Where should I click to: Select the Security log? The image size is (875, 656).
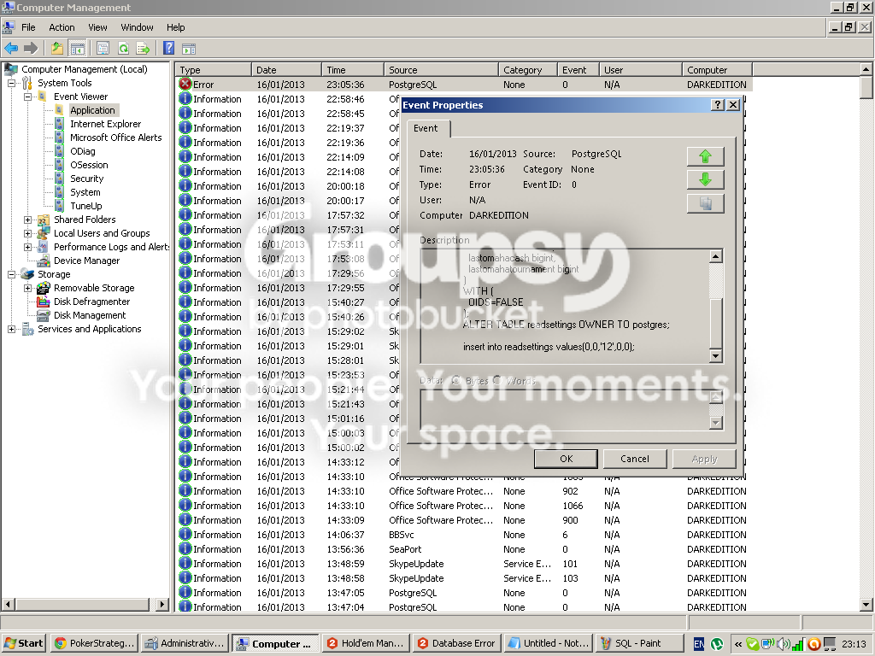pyautogui.click(x=86, y=179)
